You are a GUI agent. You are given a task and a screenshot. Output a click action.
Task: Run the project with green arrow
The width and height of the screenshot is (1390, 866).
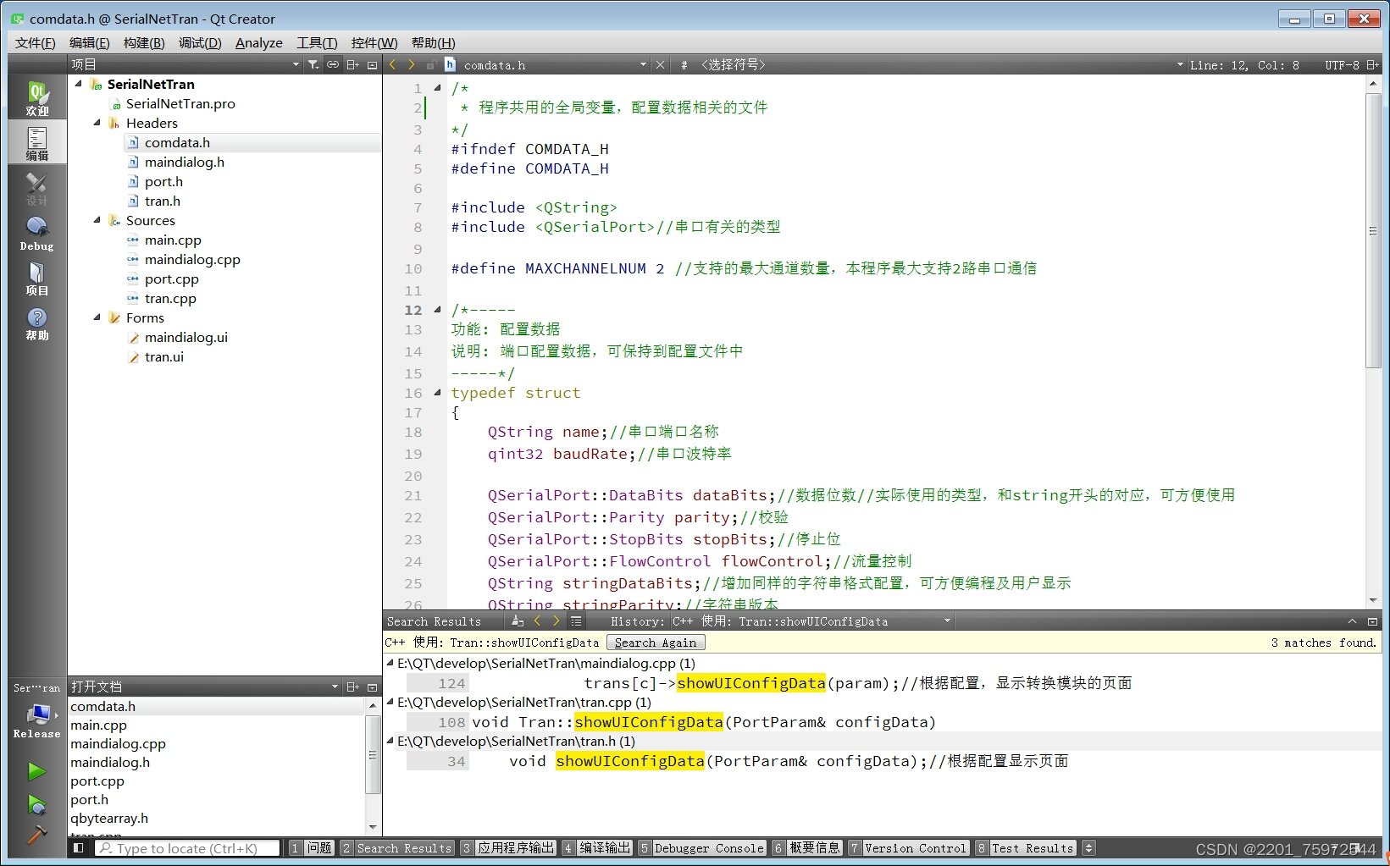[36, 771]
